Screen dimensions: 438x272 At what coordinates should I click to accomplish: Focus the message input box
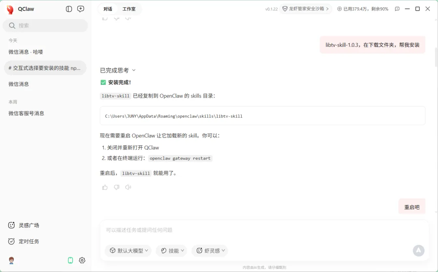pos(264,230)
